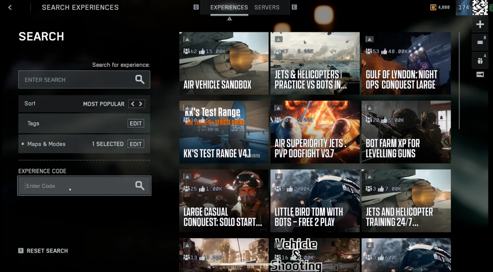Click the plus icon in the sidebar
The height and width of the screenshot is (272, 493).
coord(480,24)
